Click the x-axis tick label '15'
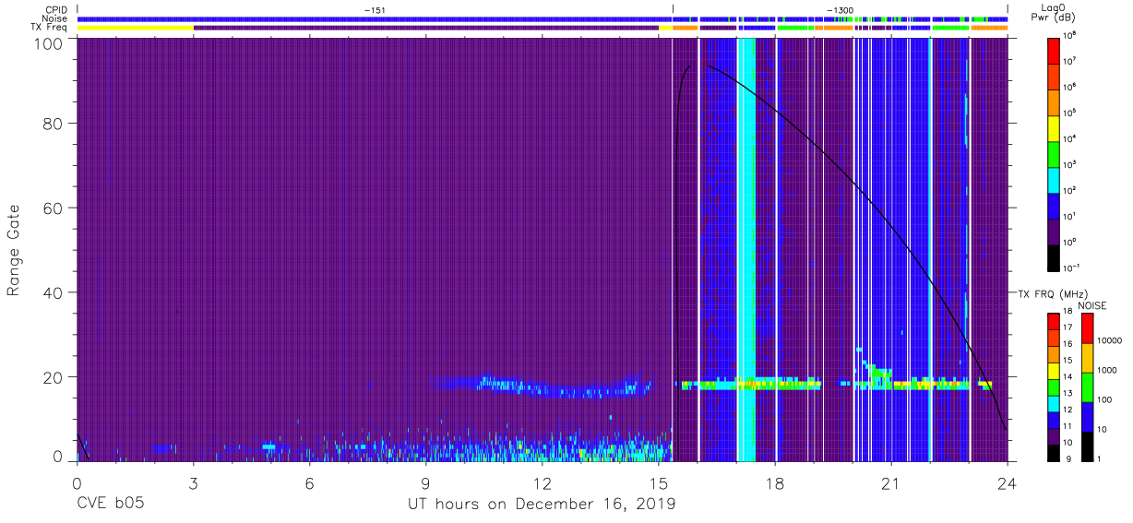 (658, 482)
